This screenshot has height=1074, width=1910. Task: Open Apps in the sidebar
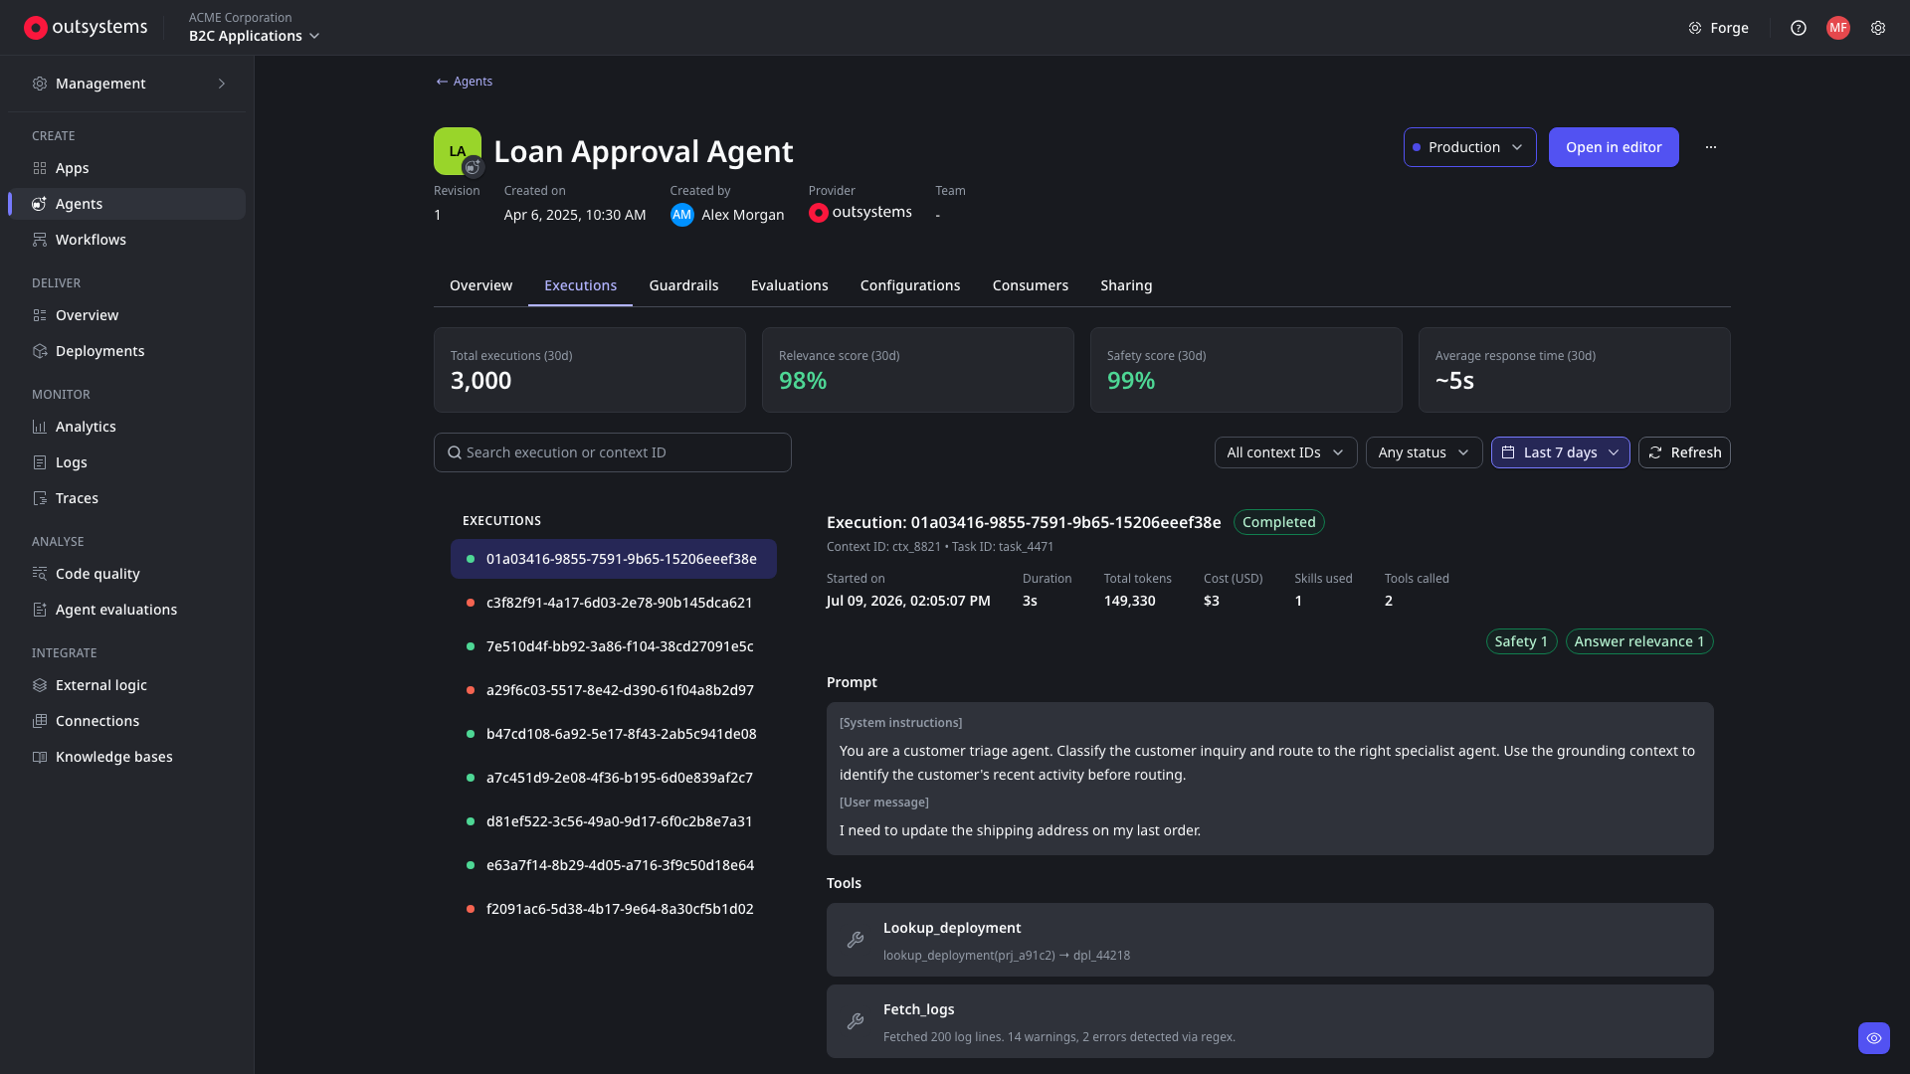click(x=126, y=168)
